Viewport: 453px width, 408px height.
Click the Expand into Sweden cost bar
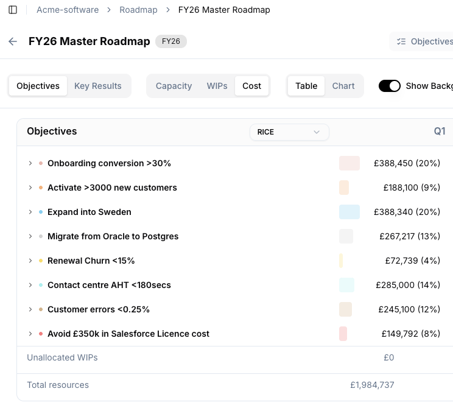pos(349,212)
